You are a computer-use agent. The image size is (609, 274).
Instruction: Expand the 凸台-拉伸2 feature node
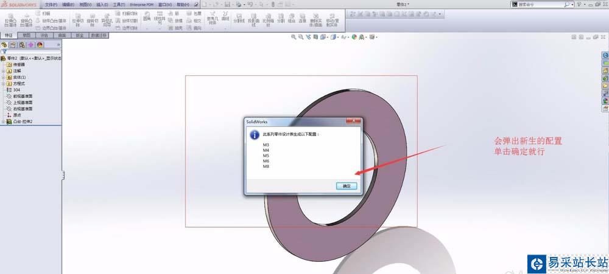[4, 122]
